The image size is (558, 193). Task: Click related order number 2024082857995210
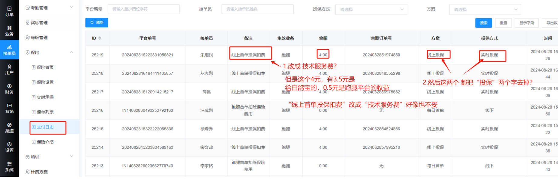pyautogui.click(x=381, y=147)
